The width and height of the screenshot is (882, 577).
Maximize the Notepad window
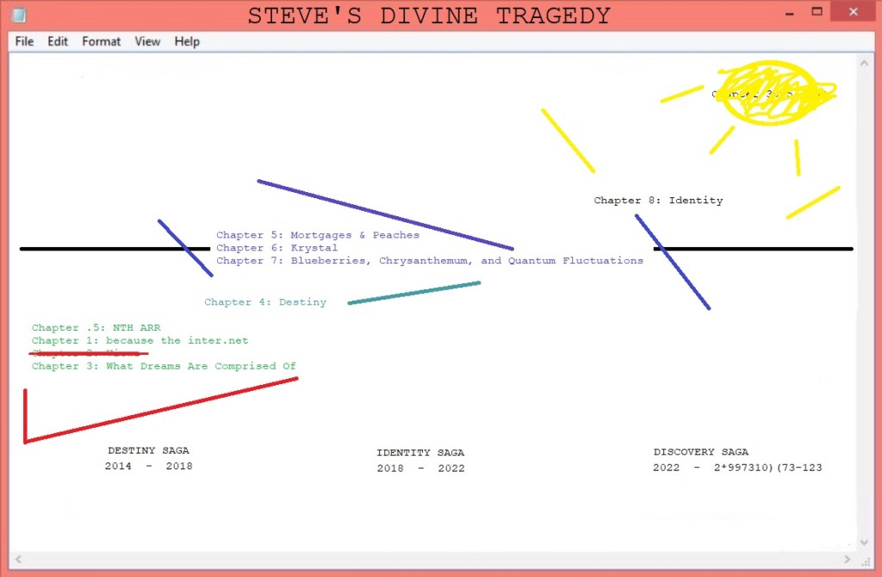[815, 12]
